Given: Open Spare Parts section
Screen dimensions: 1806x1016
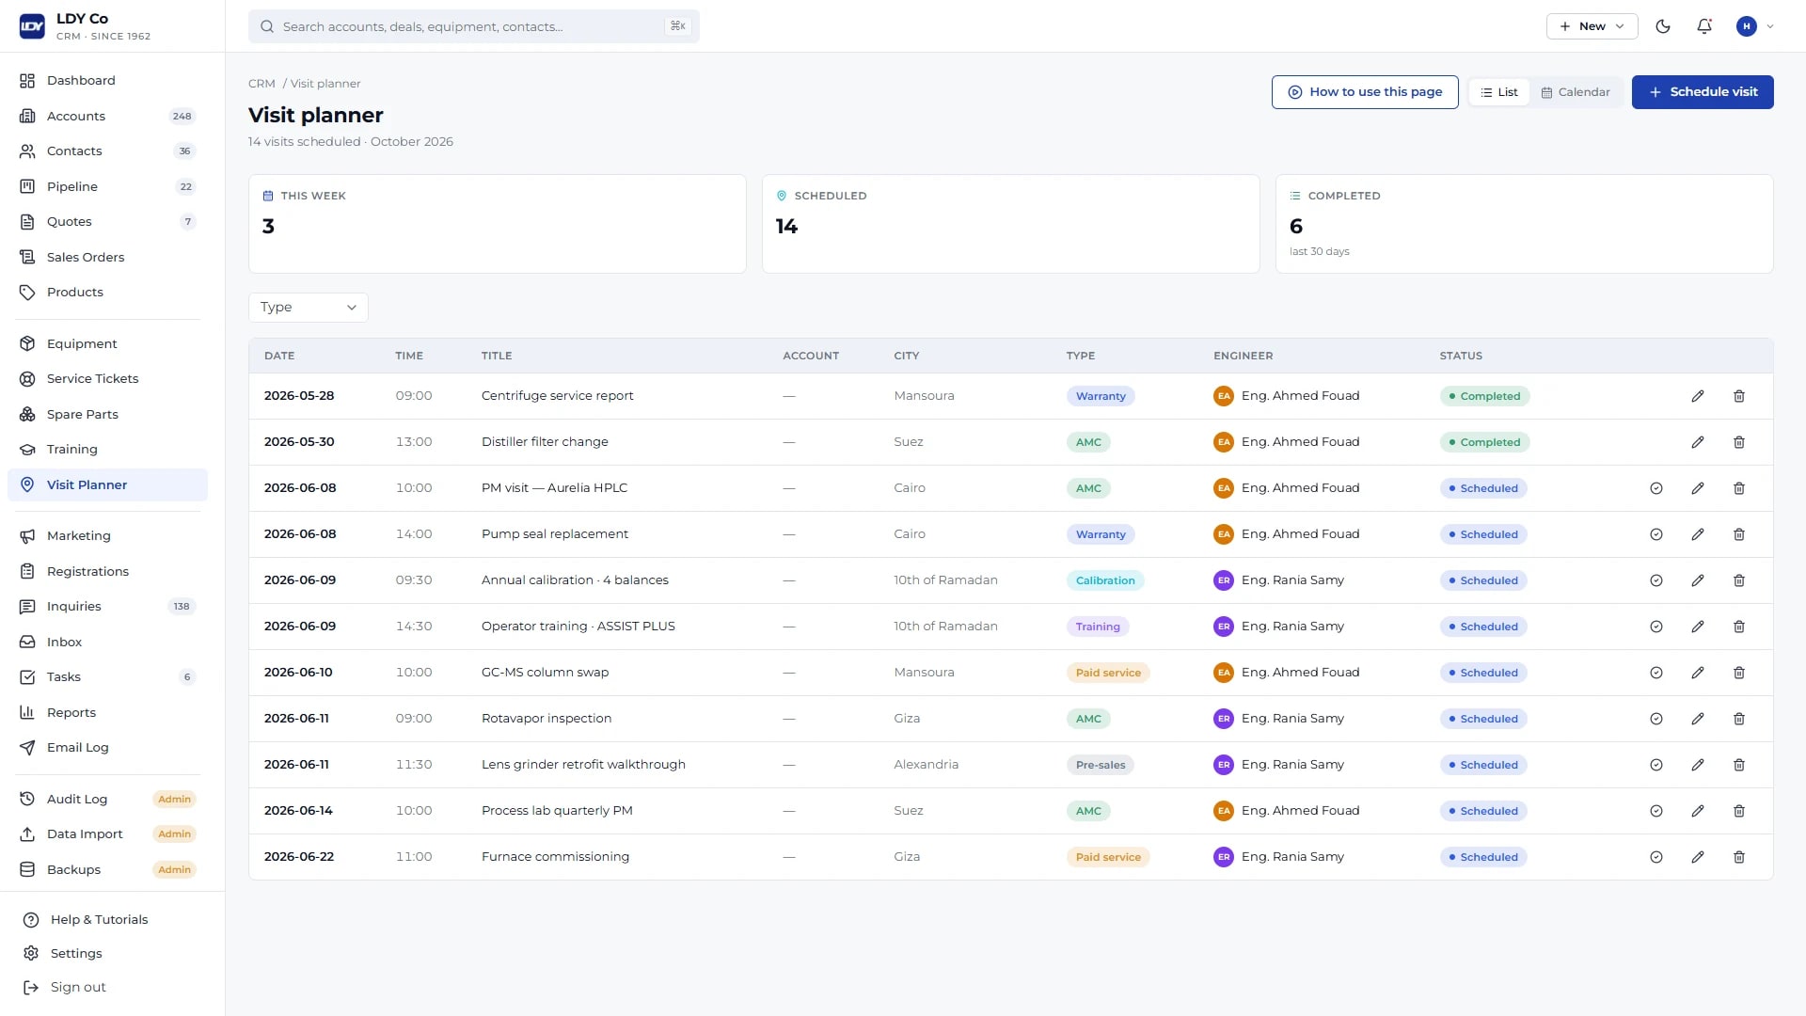Looking at the screenshot, I should tap(107, 415).
